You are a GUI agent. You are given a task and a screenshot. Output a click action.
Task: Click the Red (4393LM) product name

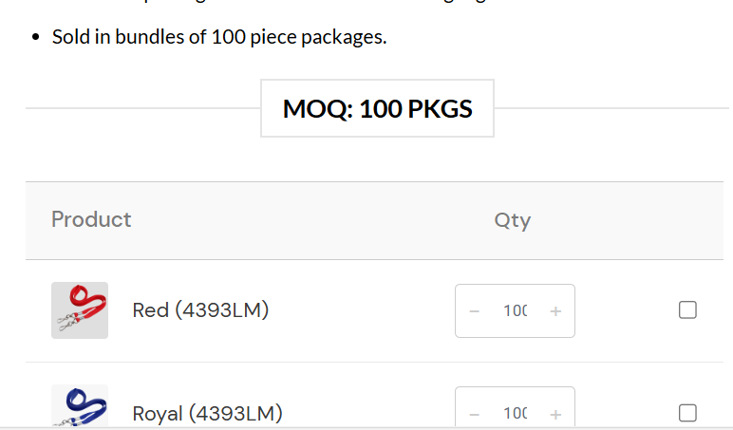point(200,310)
